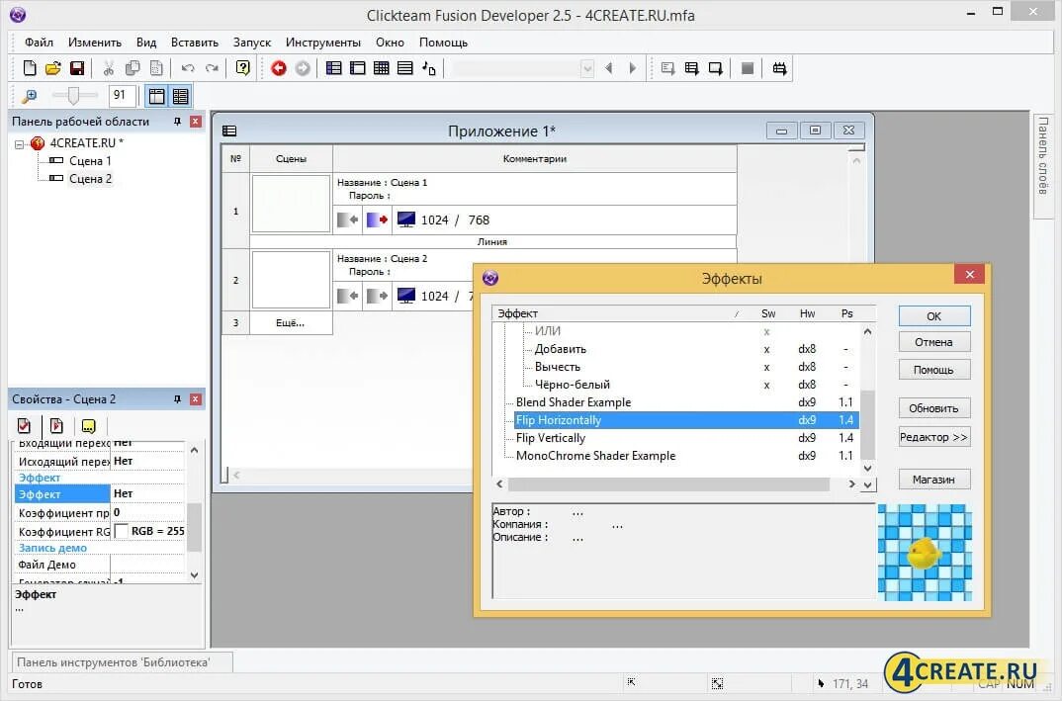Open the Data elements icon with music note
Image resolution: width=1062 pixels, height=701 pixels.
[429, 68]
